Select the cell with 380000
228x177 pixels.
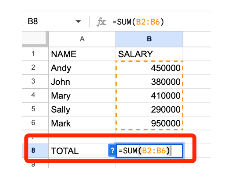coord(149,82)
